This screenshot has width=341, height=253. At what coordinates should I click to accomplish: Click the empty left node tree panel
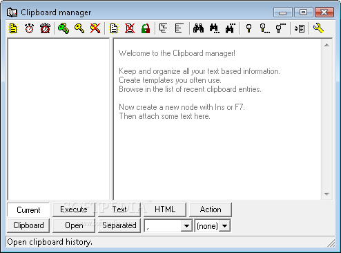(x=59, y=120)
